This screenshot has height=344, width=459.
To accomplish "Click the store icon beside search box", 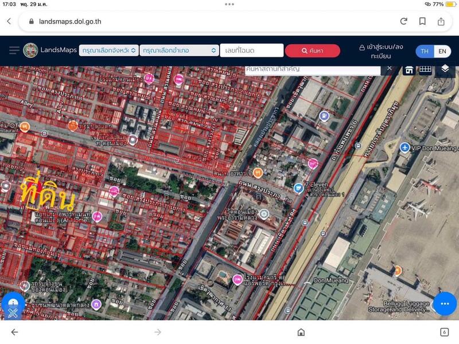I will point(409,69).
